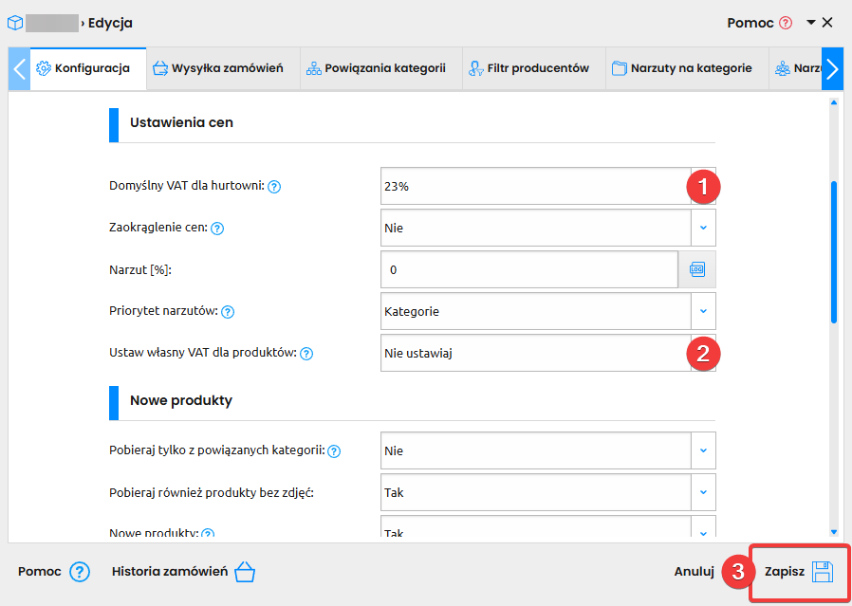Click into the Narzut [%] input field
This screenshot has width=852, height=606.
528,270
